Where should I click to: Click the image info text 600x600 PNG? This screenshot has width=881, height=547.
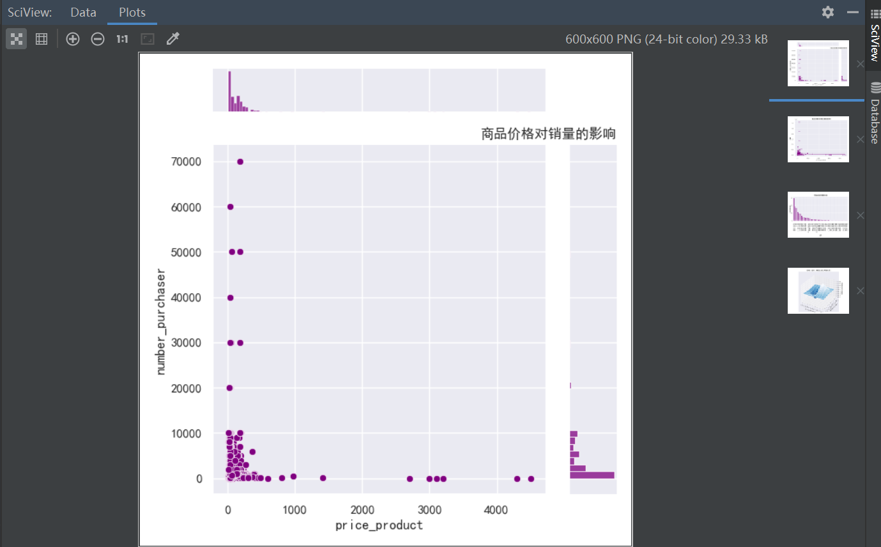click(666, 39)
